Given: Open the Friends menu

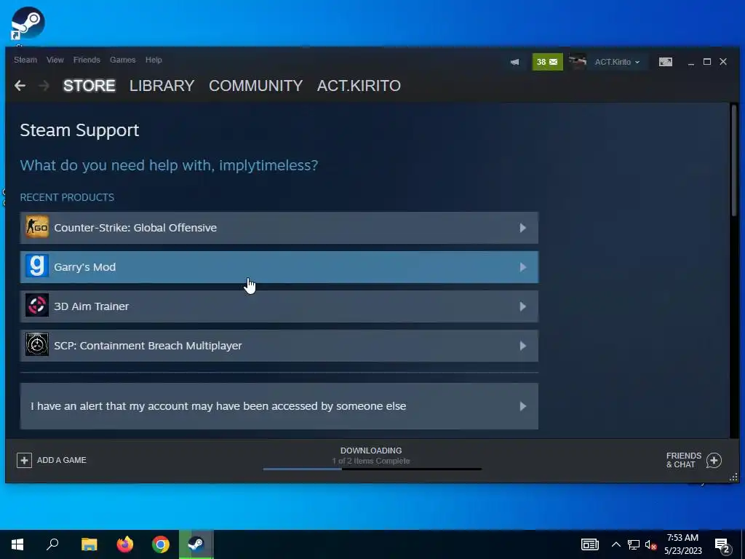Looking at the screenshot, I should (x=87, y=60).
